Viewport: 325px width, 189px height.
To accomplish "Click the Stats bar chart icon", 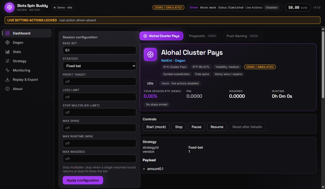I will click(7, 52).
